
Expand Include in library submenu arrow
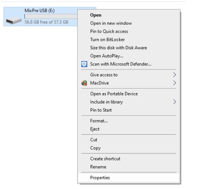click(174, 102)
